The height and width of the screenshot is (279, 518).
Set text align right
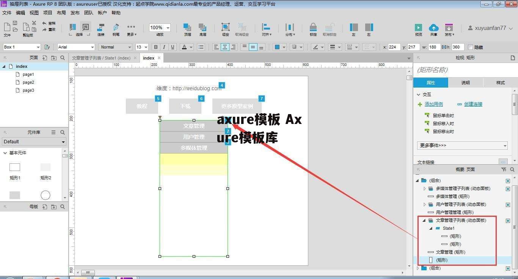point(234,47)
